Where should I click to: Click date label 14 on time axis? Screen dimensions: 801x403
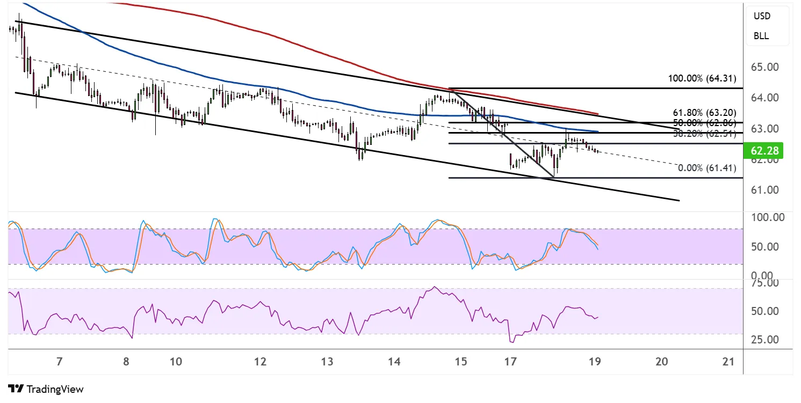click(394, 362)
